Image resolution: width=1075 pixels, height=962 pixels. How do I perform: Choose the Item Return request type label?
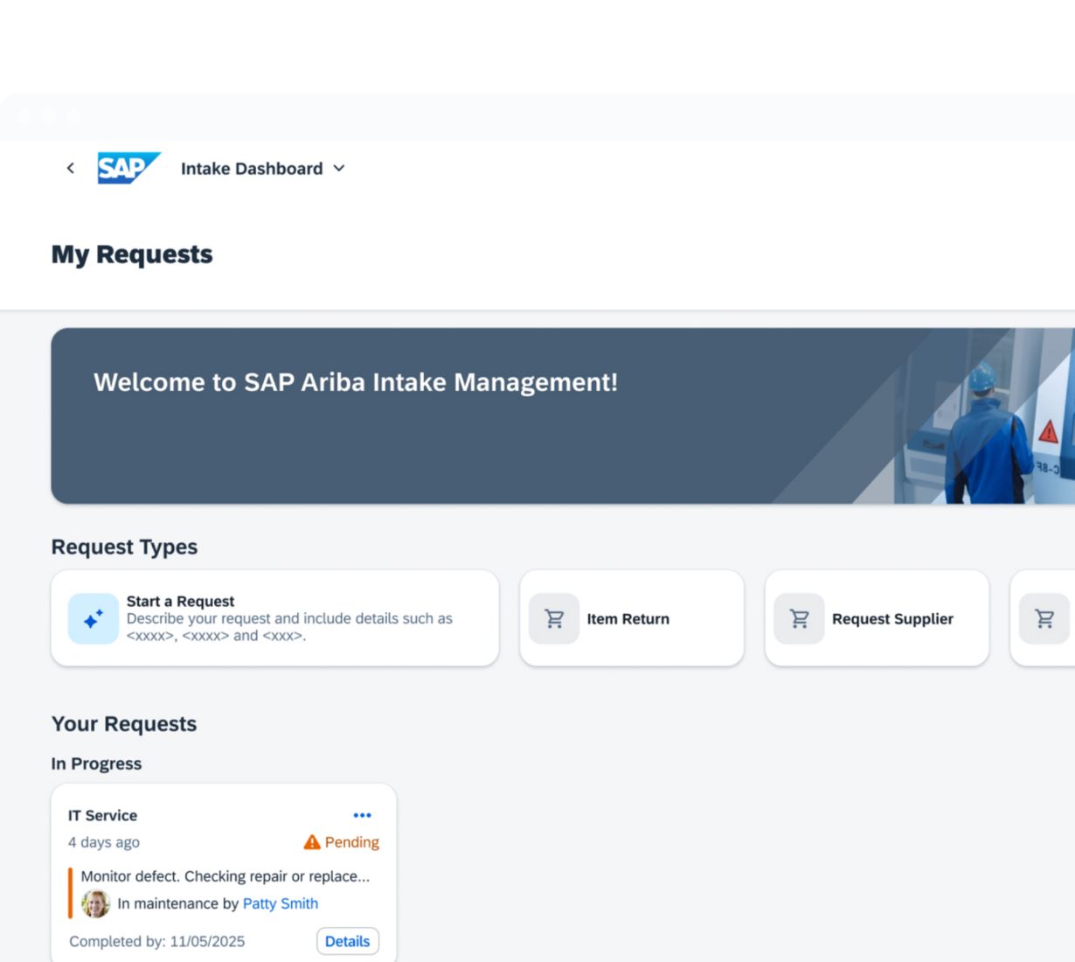[x=628, y=618]
